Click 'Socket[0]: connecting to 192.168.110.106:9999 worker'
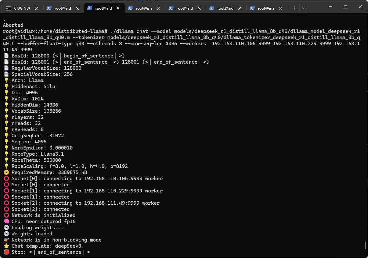This screenshot has height=258, width=368. click(x=87, y=178)
